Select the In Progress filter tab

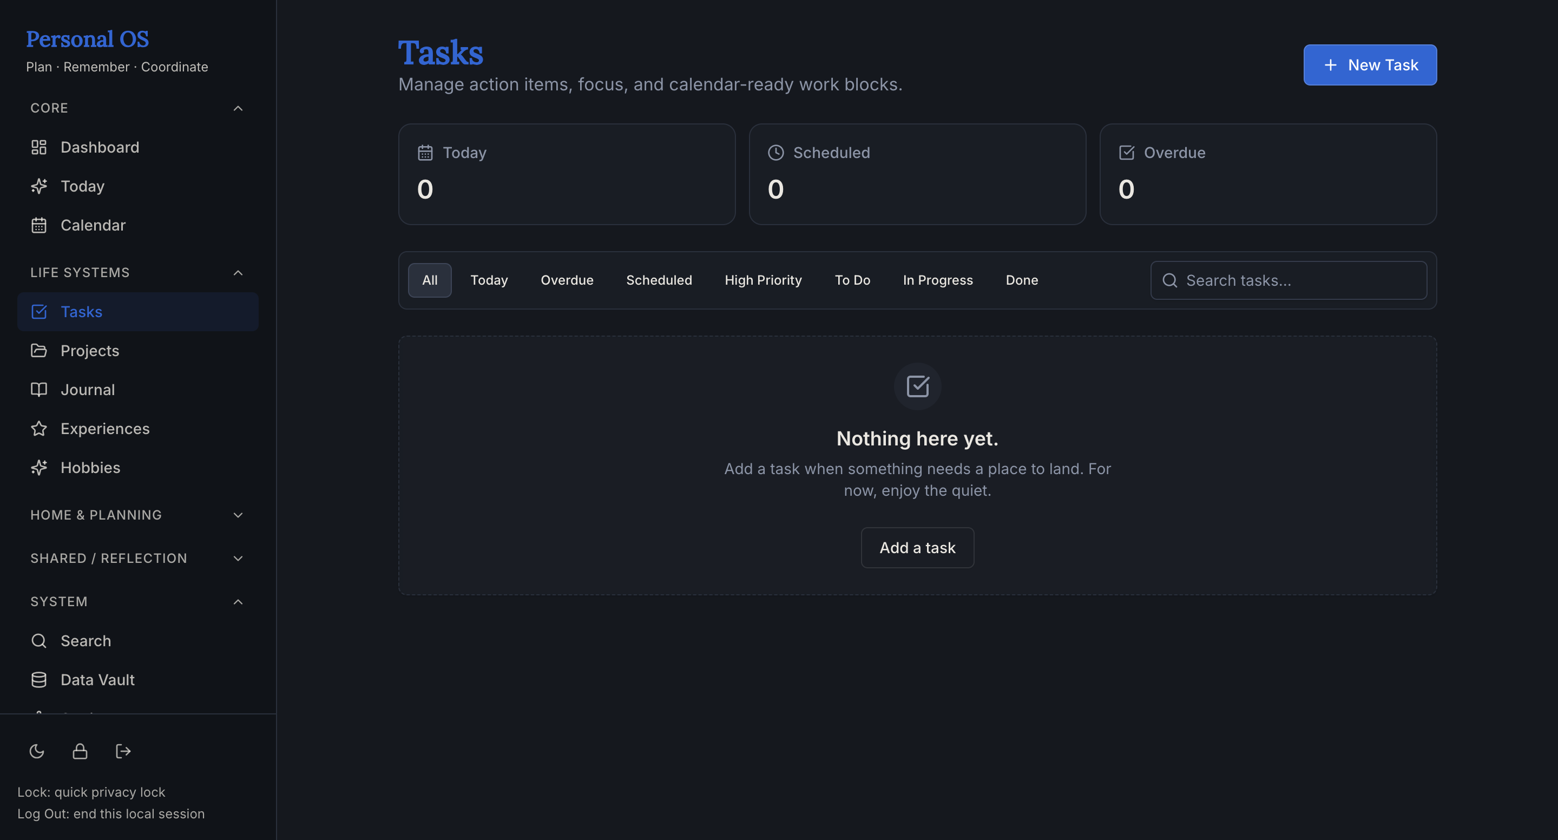coord(937,280)
